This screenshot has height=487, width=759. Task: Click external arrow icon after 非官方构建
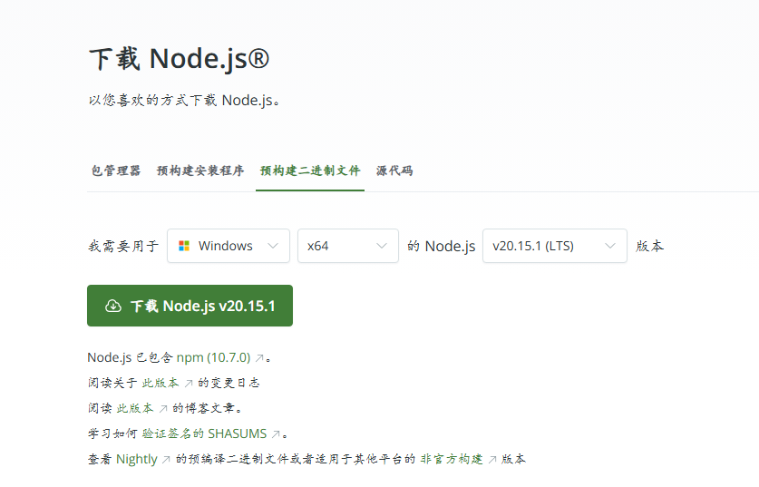tap(492, 460)
